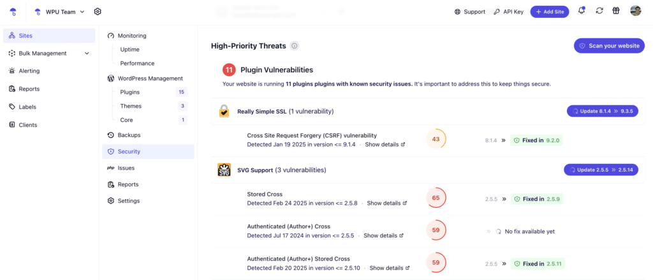Click the score 59 indicator for Jul 17 2024
Image resolution: width=653 pixels, height=280 pixels.
point(436,230)
